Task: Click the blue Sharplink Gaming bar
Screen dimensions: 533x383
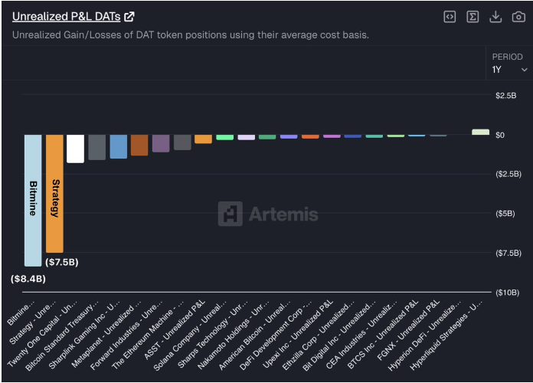Action: coord(118,146)
